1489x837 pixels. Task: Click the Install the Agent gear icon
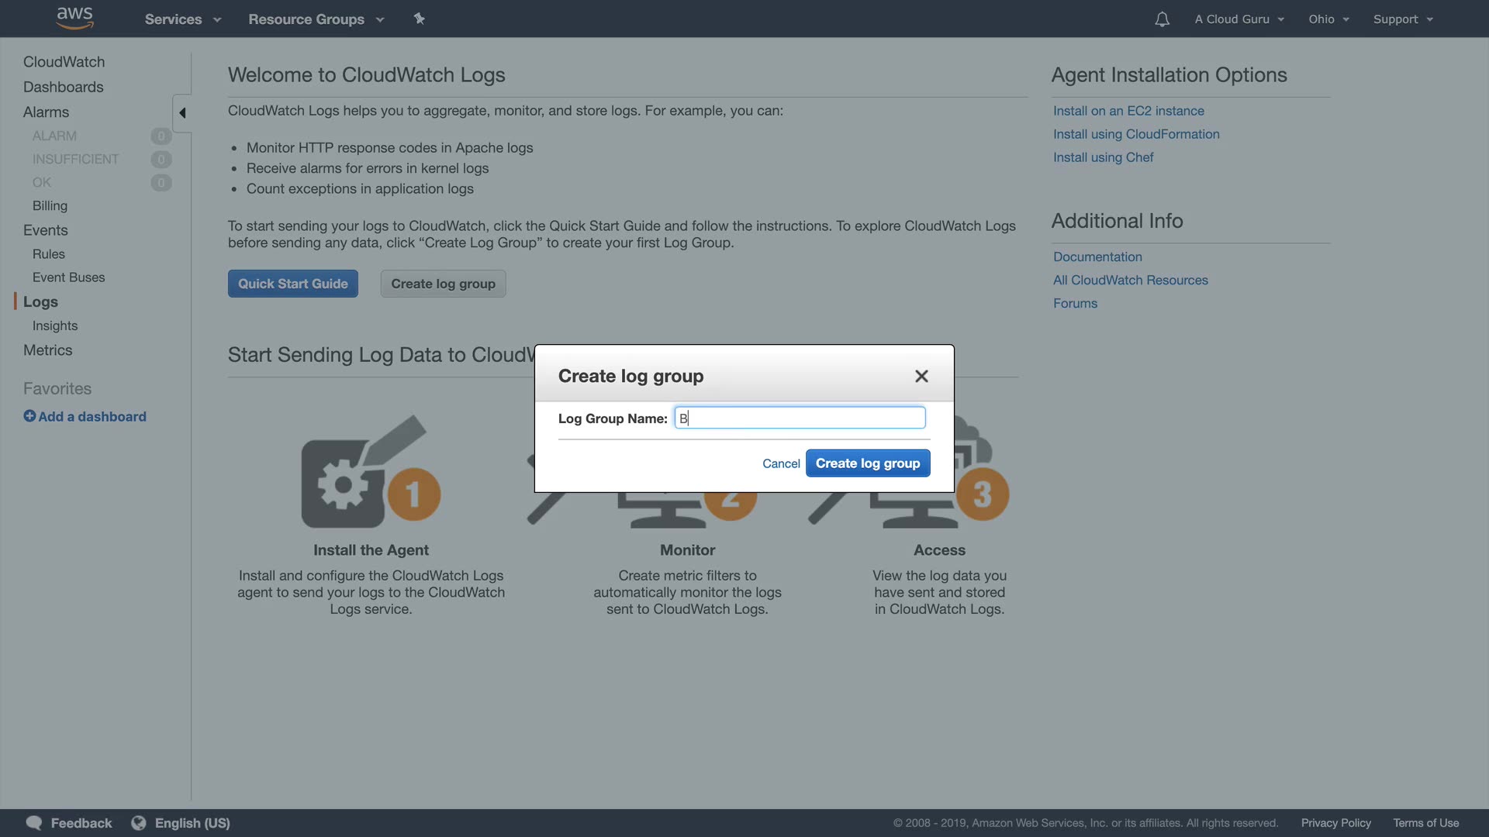pyautogui.click(x=344, y=484)
